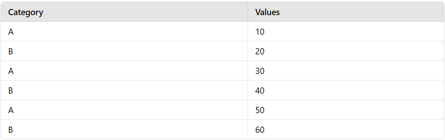Click column divider between A and 30
The height and width of the screenshot is (140, 445).
coord(248,71)
